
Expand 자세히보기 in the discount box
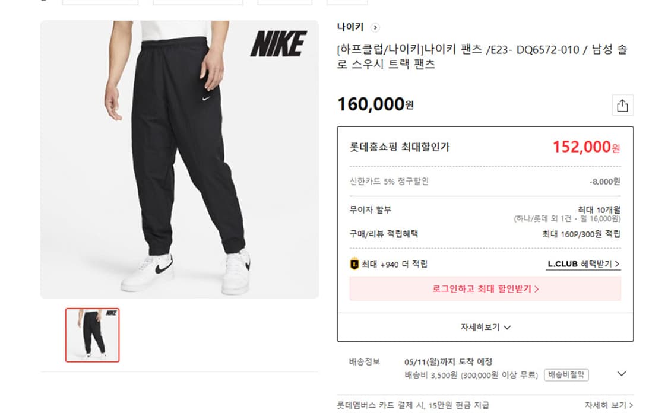pos(485,327)
